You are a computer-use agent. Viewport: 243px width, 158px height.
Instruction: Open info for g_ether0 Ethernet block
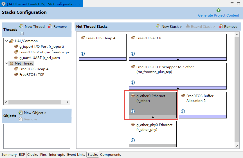[x=133, y=111]
